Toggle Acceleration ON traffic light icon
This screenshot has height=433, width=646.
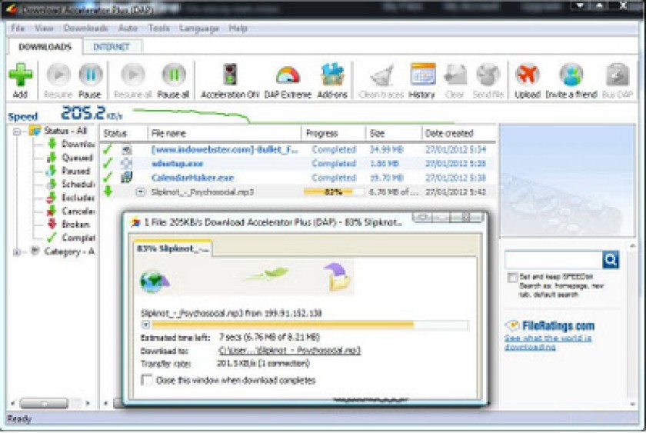pyautogui.click(x=230, y=75)
